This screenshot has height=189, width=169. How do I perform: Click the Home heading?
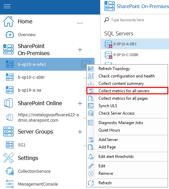tap(25, 21)
